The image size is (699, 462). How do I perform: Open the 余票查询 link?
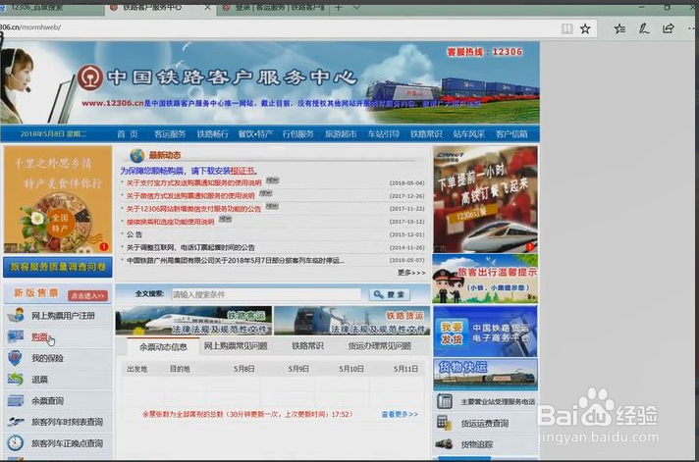[x=47, y=401]
